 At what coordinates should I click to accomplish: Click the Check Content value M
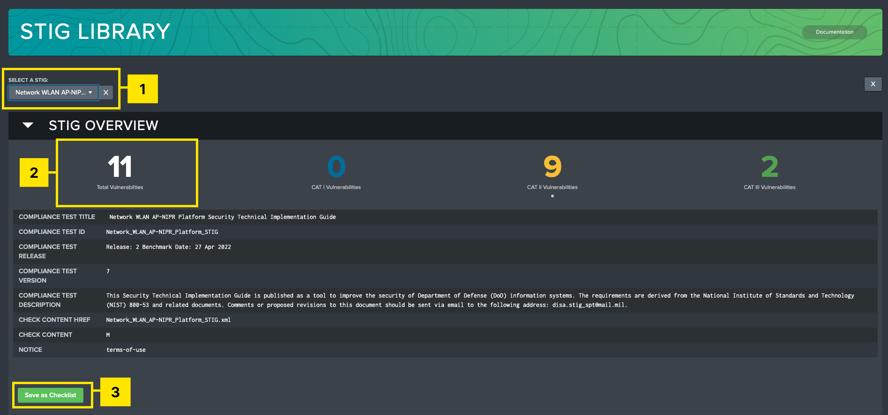click(108, 335)
